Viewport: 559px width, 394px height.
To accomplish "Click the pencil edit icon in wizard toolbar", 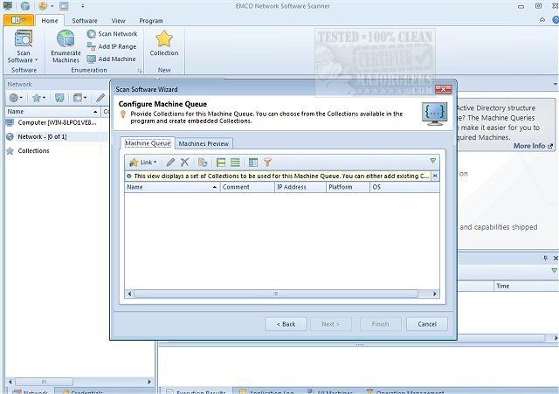I will point(170,162).
